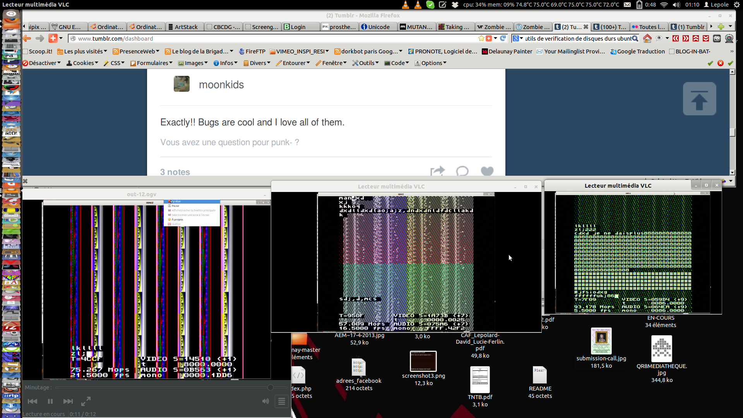Viewport: 743px width, 418px height.
Task: Open the VLC playlist menu button
Action: pos(282,401)
